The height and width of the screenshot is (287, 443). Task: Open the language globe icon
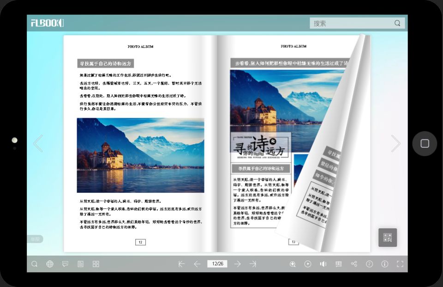pos(50,264)
